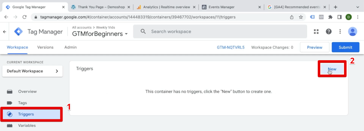Click the share page icon in address bar

(292, 17)
